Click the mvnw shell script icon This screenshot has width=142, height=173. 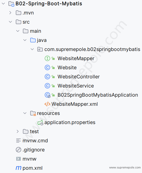point(19,159)
